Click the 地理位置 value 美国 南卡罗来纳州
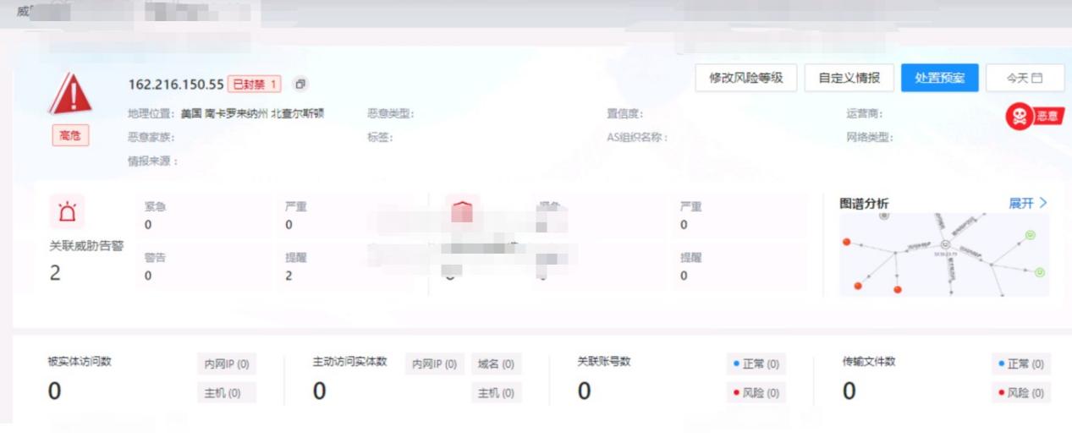Viewport: 1072px width, 443px height. click(x=252, y=113)
